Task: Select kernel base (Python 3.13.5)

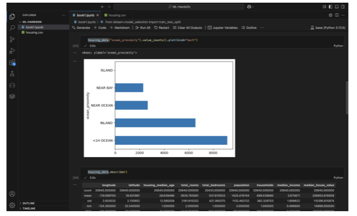Action: pos(328,28)
